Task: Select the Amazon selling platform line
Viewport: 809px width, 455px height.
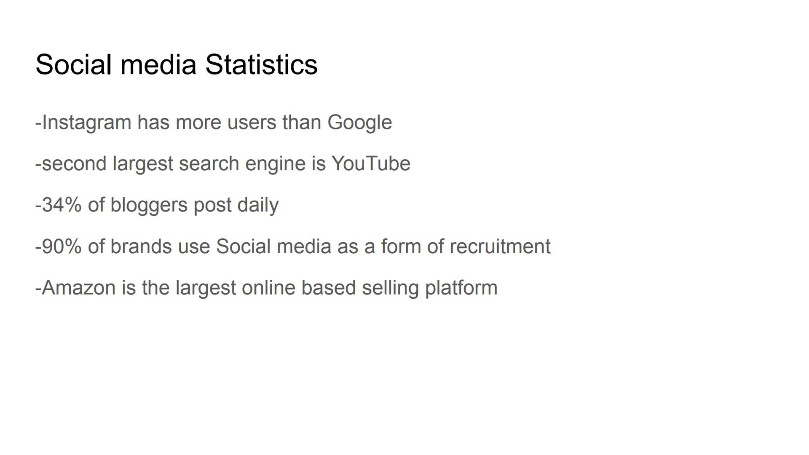Action: pyautogui.click(x=266, y=288)
